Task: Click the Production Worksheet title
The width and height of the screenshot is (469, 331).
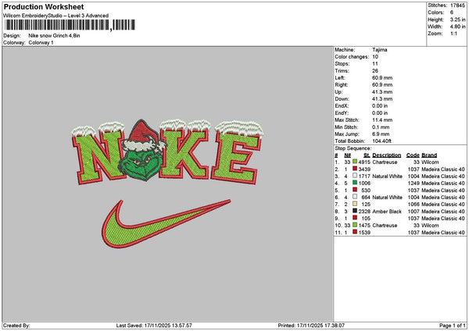Action: 44,6
